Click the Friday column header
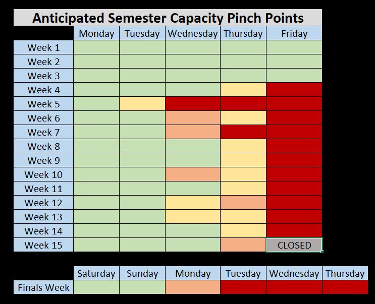The height and width of the screenshot is (304, 375). click(294, 33)
